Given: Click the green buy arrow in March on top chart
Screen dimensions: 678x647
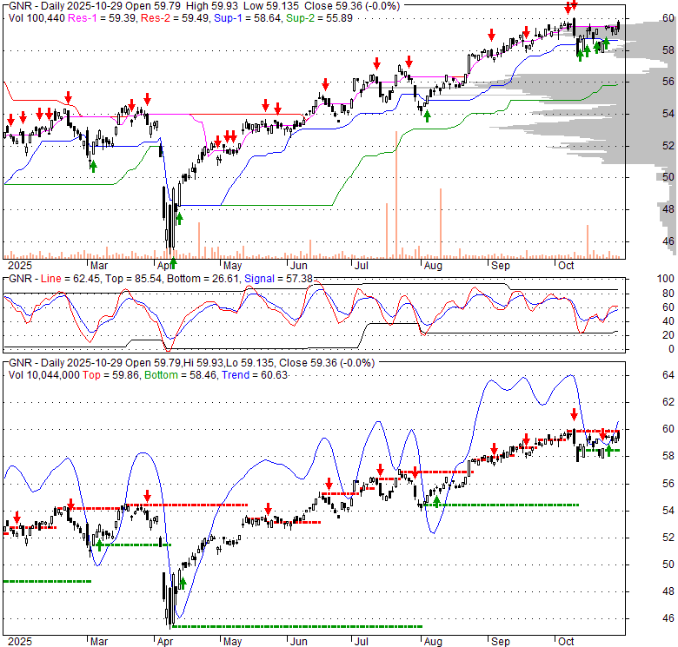Looking at the screenshot, I should click(93, 166).
